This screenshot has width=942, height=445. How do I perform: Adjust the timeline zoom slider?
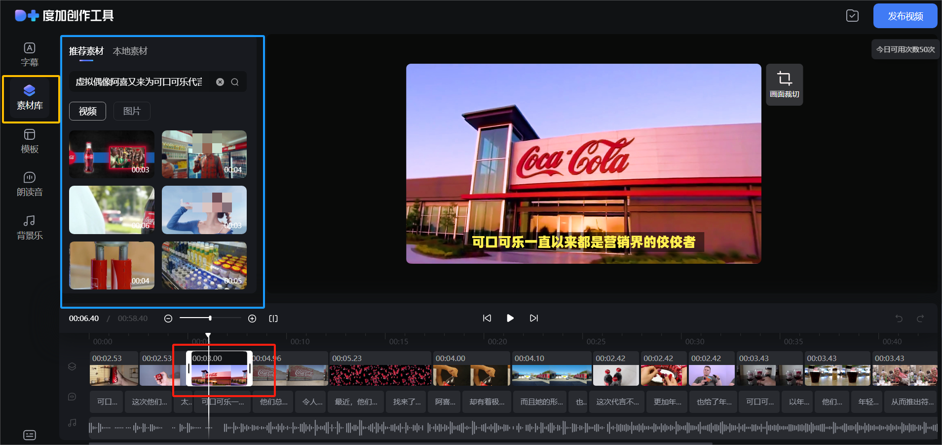[x=210, y=318]
